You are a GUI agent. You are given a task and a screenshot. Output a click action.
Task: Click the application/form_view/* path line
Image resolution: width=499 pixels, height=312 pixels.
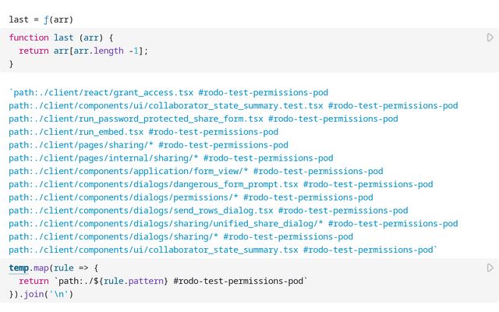(195, 171)
